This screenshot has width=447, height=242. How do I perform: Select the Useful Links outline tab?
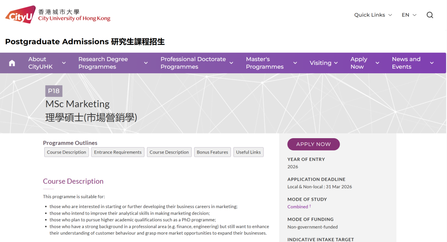248,152
